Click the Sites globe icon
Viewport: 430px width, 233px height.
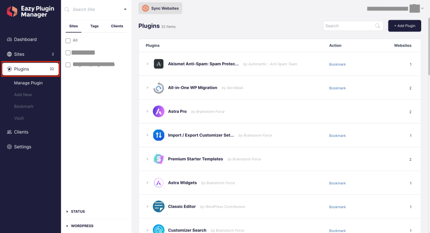[x=9, y=54]
